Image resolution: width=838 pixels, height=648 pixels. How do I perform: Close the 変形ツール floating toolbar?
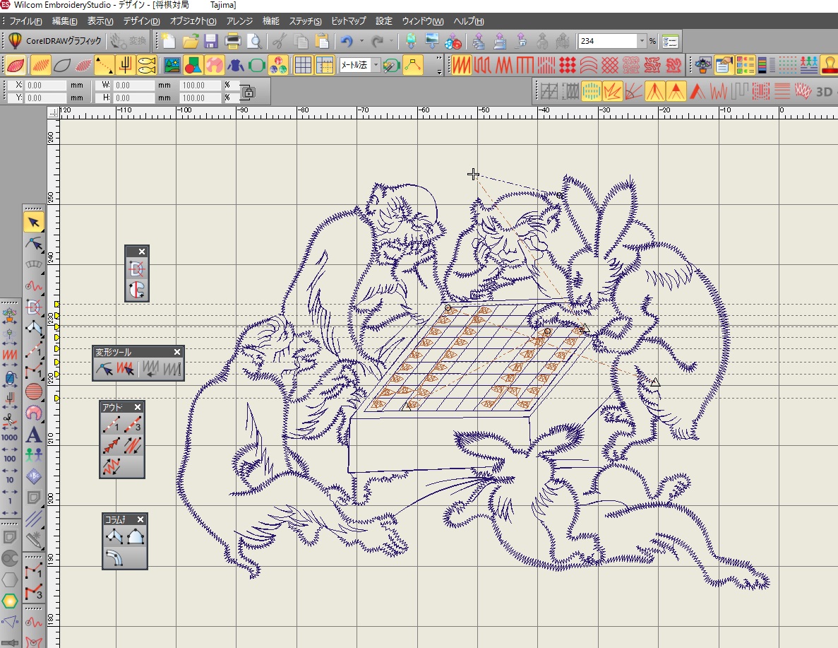(177, 352)
